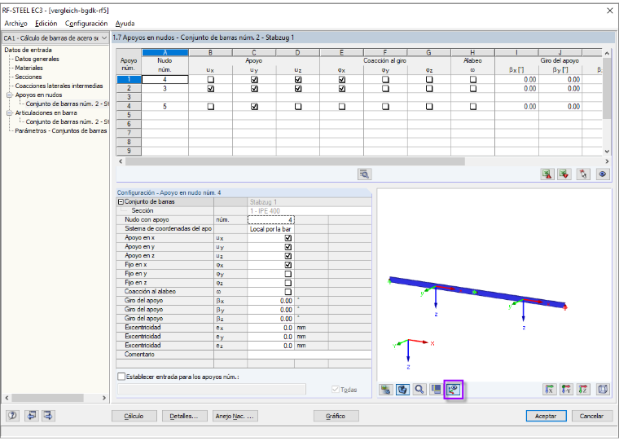Open the help icon at bottom left
619x441 pixels.
click(x=13, y=416)
